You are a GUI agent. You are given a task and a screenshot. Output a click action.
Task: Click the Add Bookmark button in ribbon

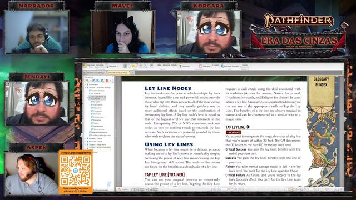pyautogui.click(x=230, y=66)
